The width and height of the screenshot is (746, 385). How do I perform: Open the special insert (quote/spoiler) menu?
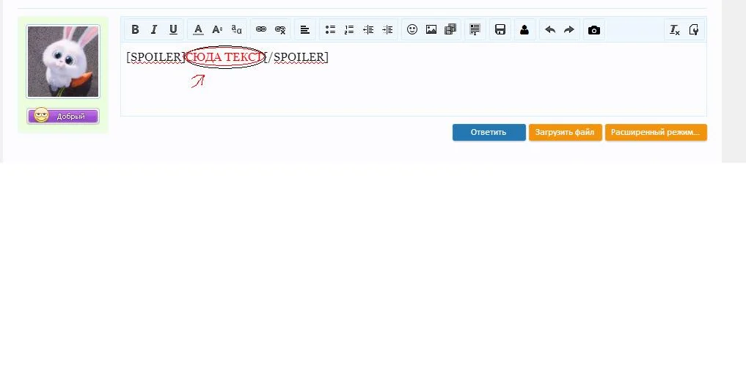point(475,29)
